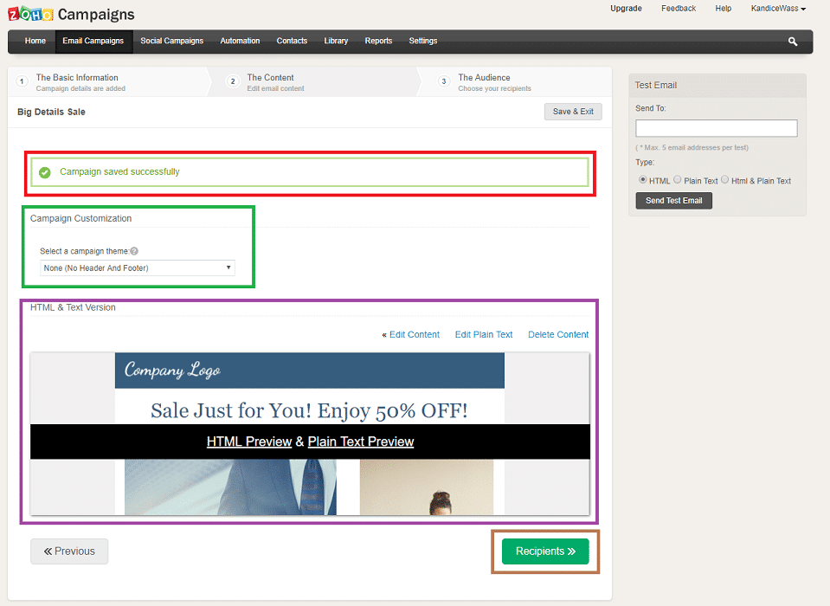This screenshot has height=606, width=830.
Task: Select the Plain Text radio button
Action: (x=678, y=180)
